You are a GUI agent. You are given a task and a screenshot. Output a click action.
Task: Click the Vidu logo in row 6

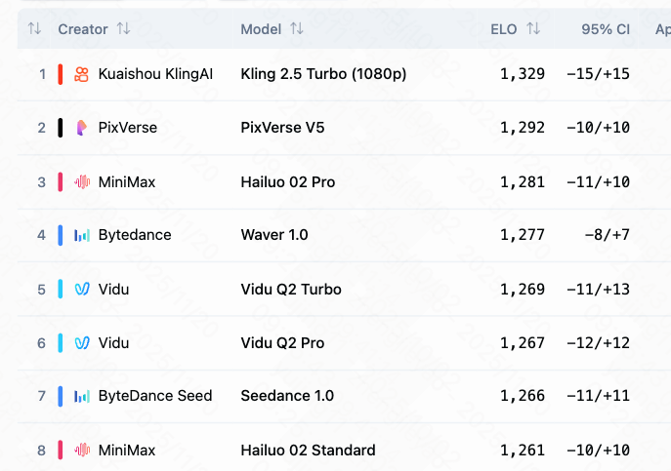pyautogui.click(x=82, y=342)
